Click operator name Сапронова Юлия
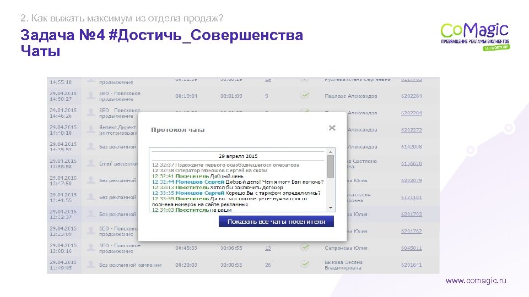The height and width of the screenshot is (297, 529). click(346, 248)
